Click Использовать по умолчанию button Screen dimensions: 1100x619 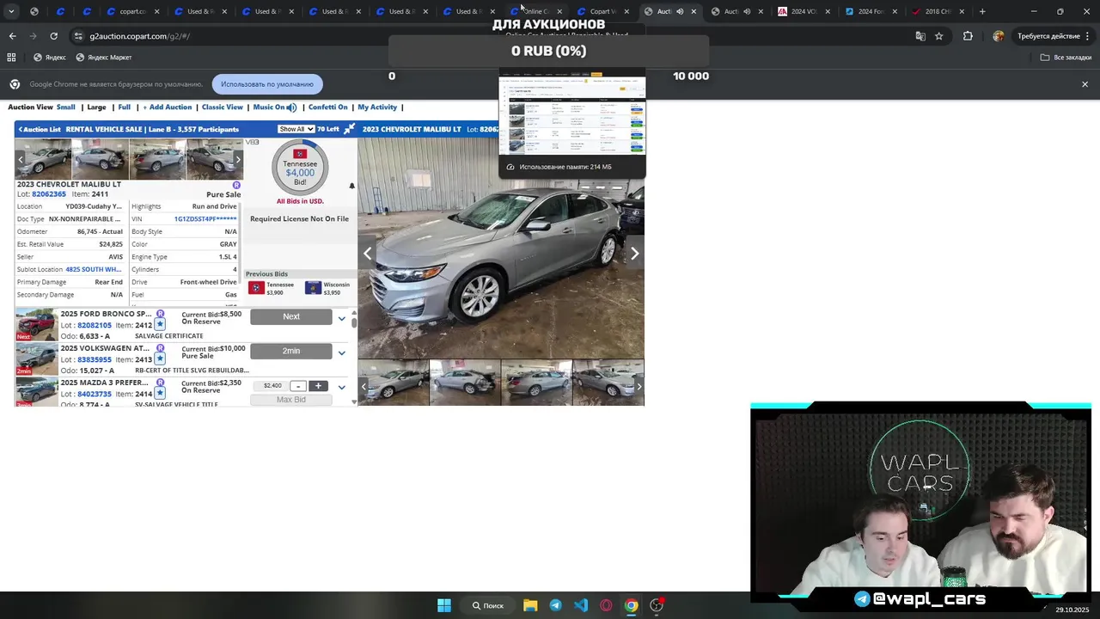click(267, 84)
